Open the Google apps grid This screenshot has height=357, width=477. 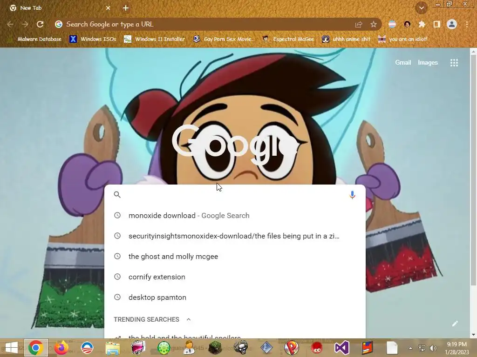[x=454, y=63]
